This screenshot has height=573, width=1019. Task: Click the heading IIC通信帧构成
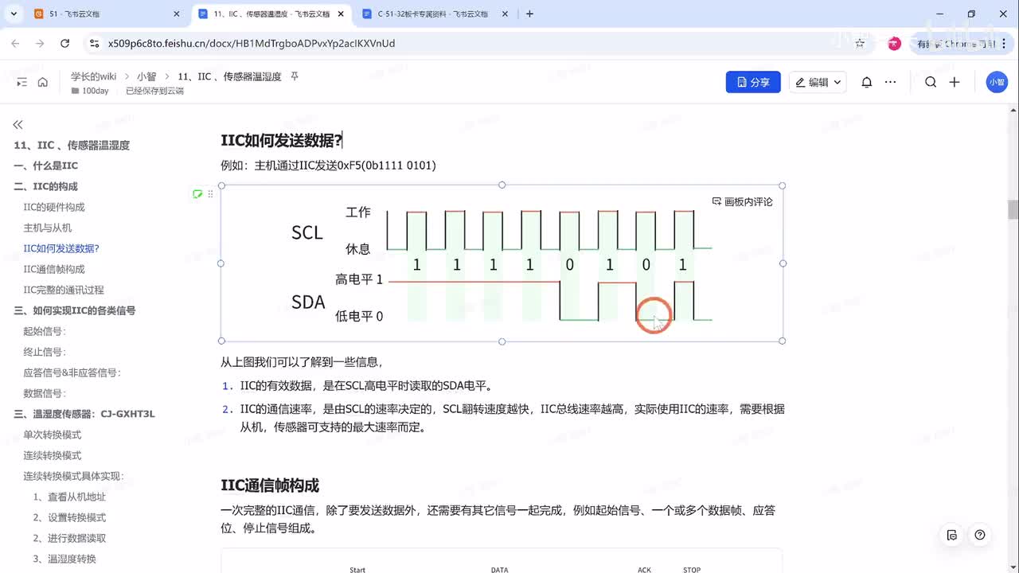coord(270,485)
